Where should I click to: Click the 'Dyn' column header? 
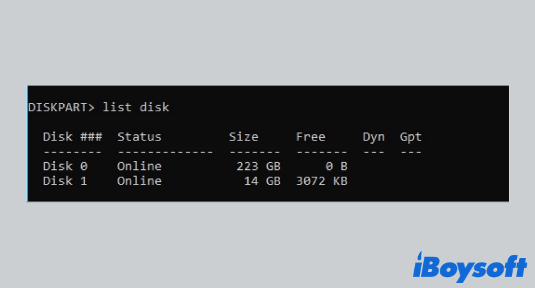[x=374, y=137]
